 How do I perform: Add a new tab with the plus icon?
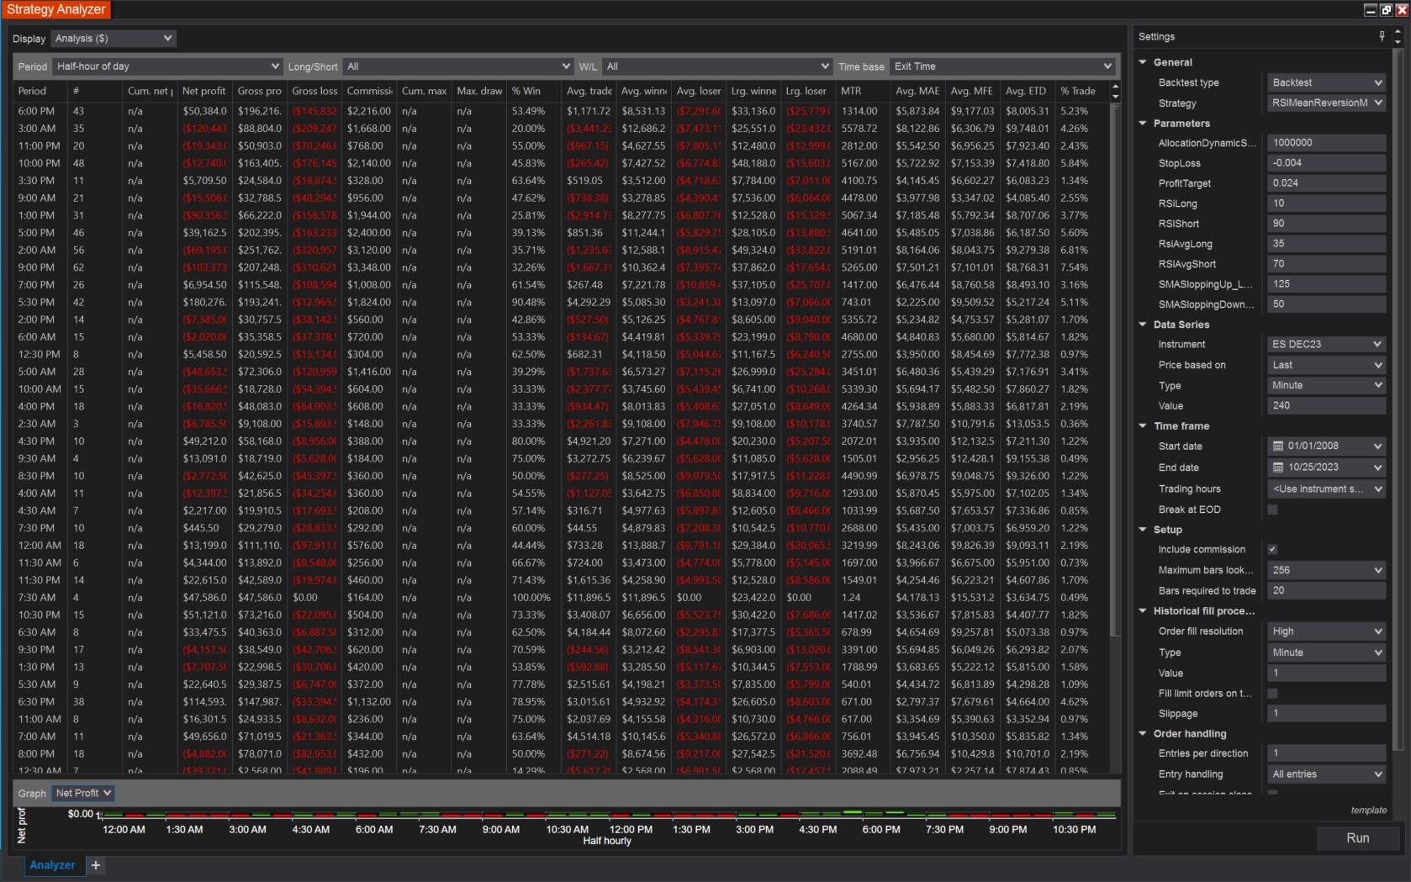[x=96, y=865]
